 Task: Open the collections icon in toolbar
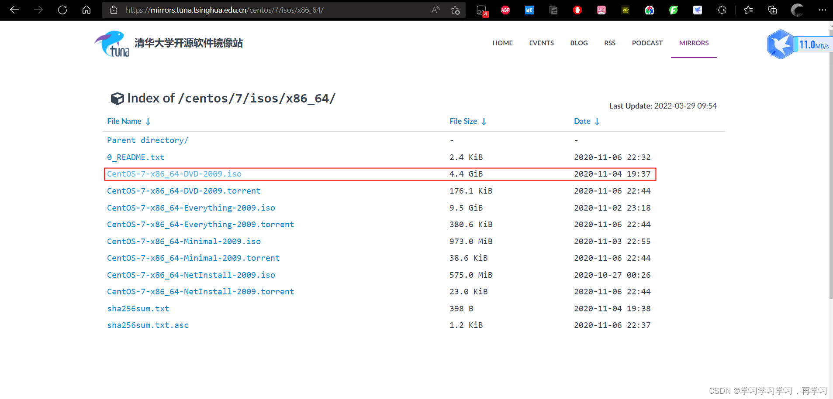coord(772,10)
